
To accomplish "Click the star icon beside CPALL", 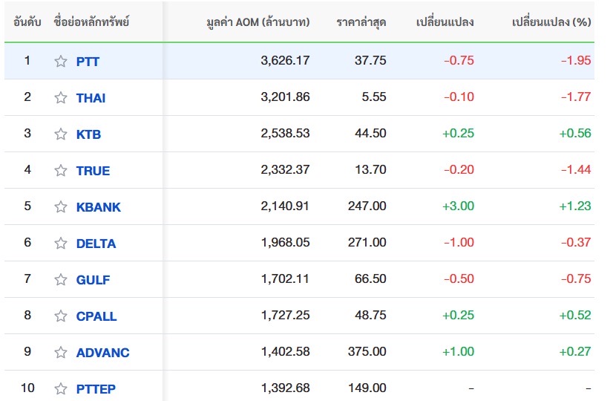I will point(61,316).
